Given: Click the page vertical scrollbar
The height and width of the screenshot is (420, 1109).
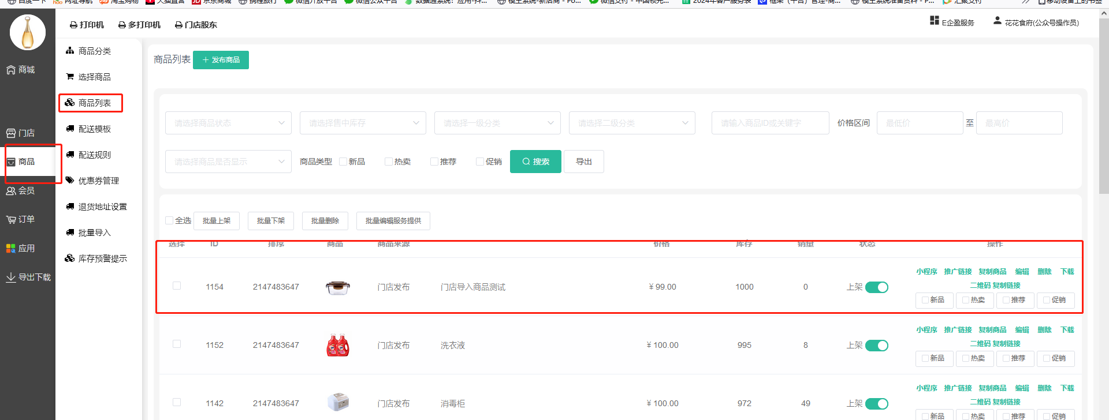Looking at the screenshot, I should coord(1103,115).
